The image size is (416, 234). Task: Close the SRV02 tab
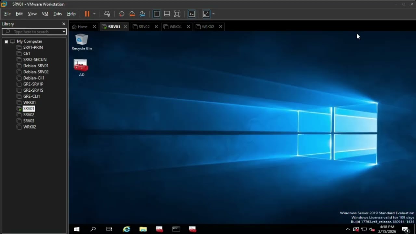point(156,27)
